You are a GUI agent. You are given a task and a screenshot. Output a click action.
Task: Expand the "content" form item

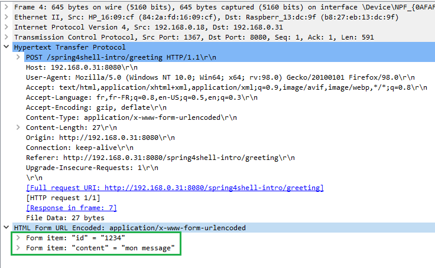(x=18, y=248)
